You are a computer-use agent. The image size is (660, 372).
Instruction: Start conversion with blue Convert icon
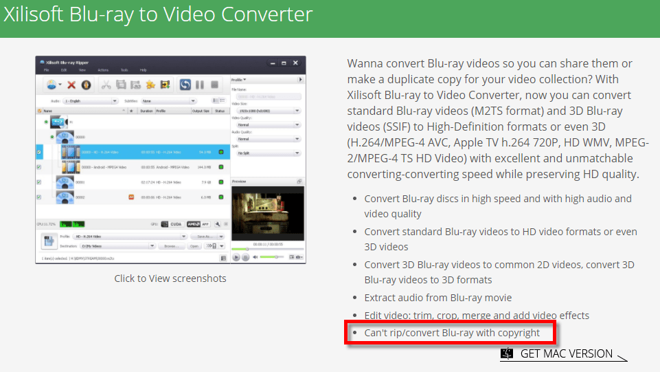pyautogui.click(x=185, y=85)
